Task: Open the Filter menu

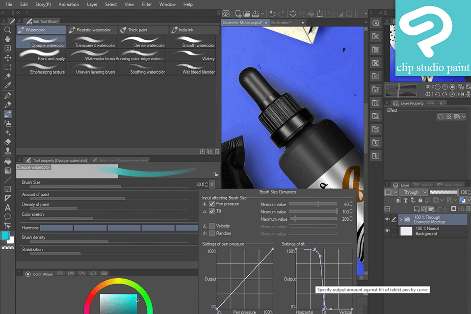Action: (147, 4)
